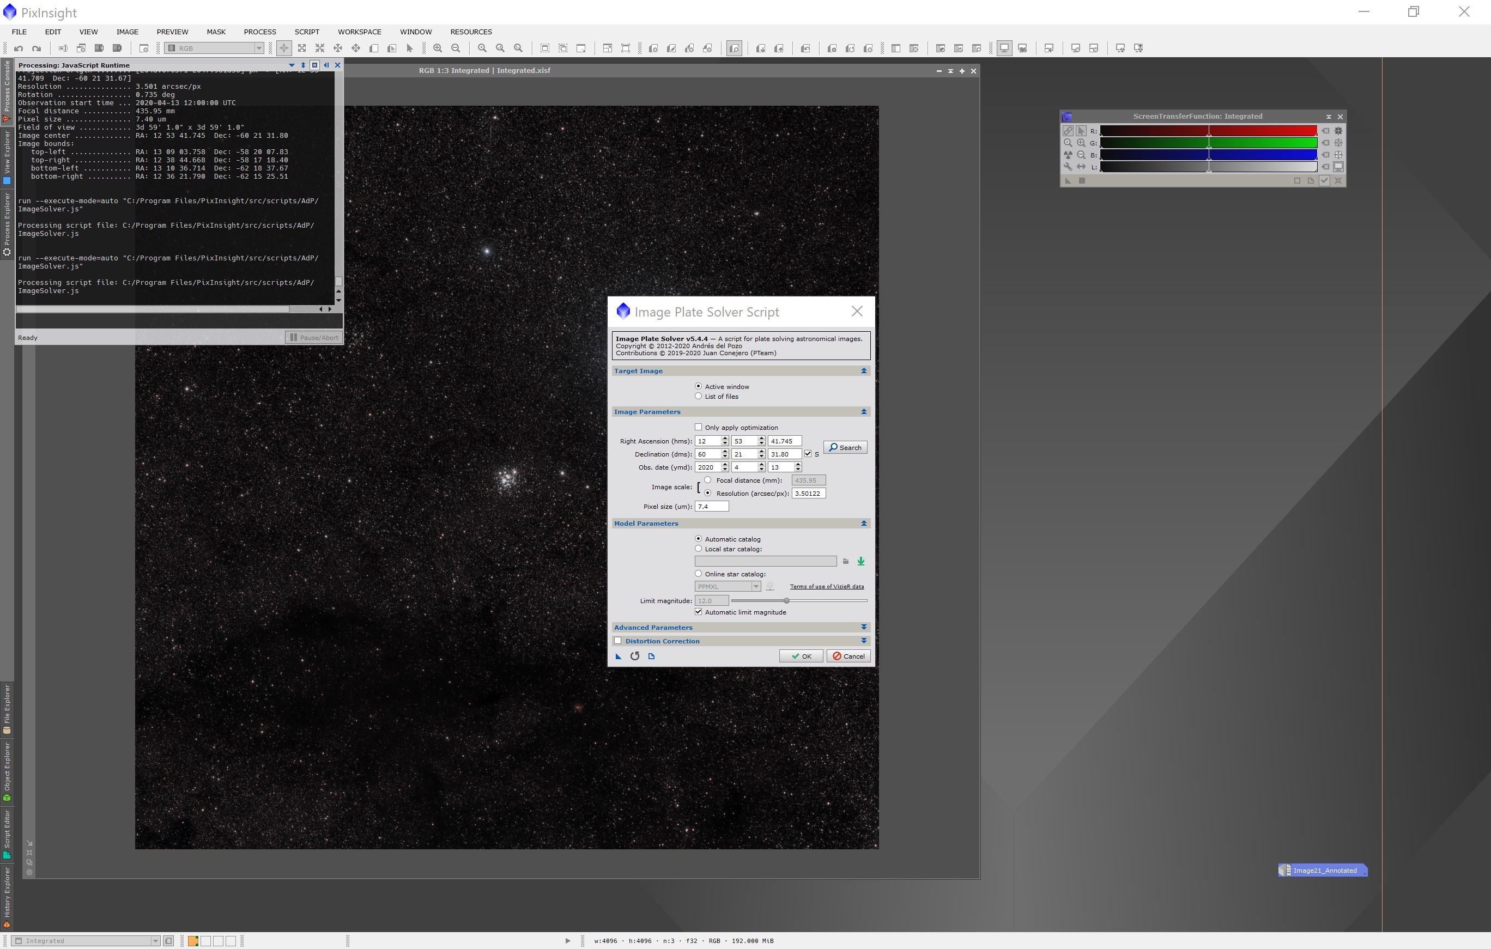This screenshot has height=949, width=1491.
Task: Open the STF wrench settings icon
Action: (x=1068, y=167)
